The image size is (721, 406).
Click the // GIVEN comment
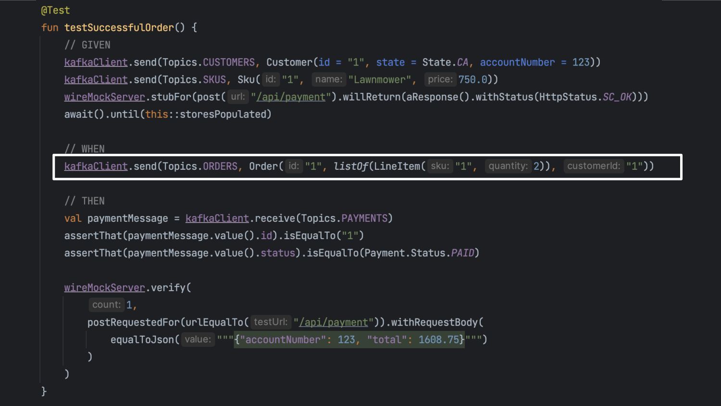87,45
